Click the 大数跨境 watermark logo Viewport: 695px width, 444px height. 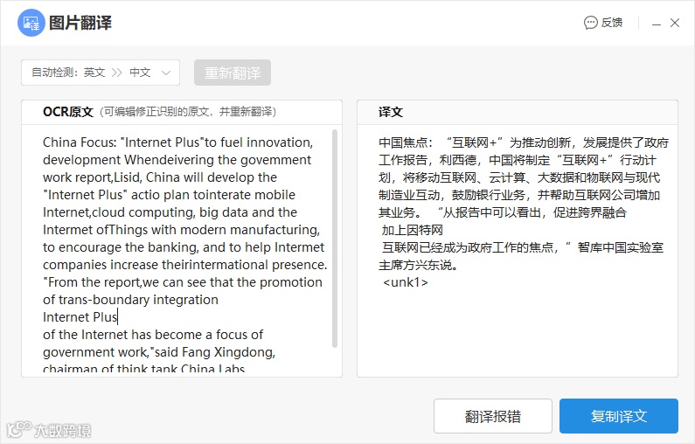(x=49, y=430)
